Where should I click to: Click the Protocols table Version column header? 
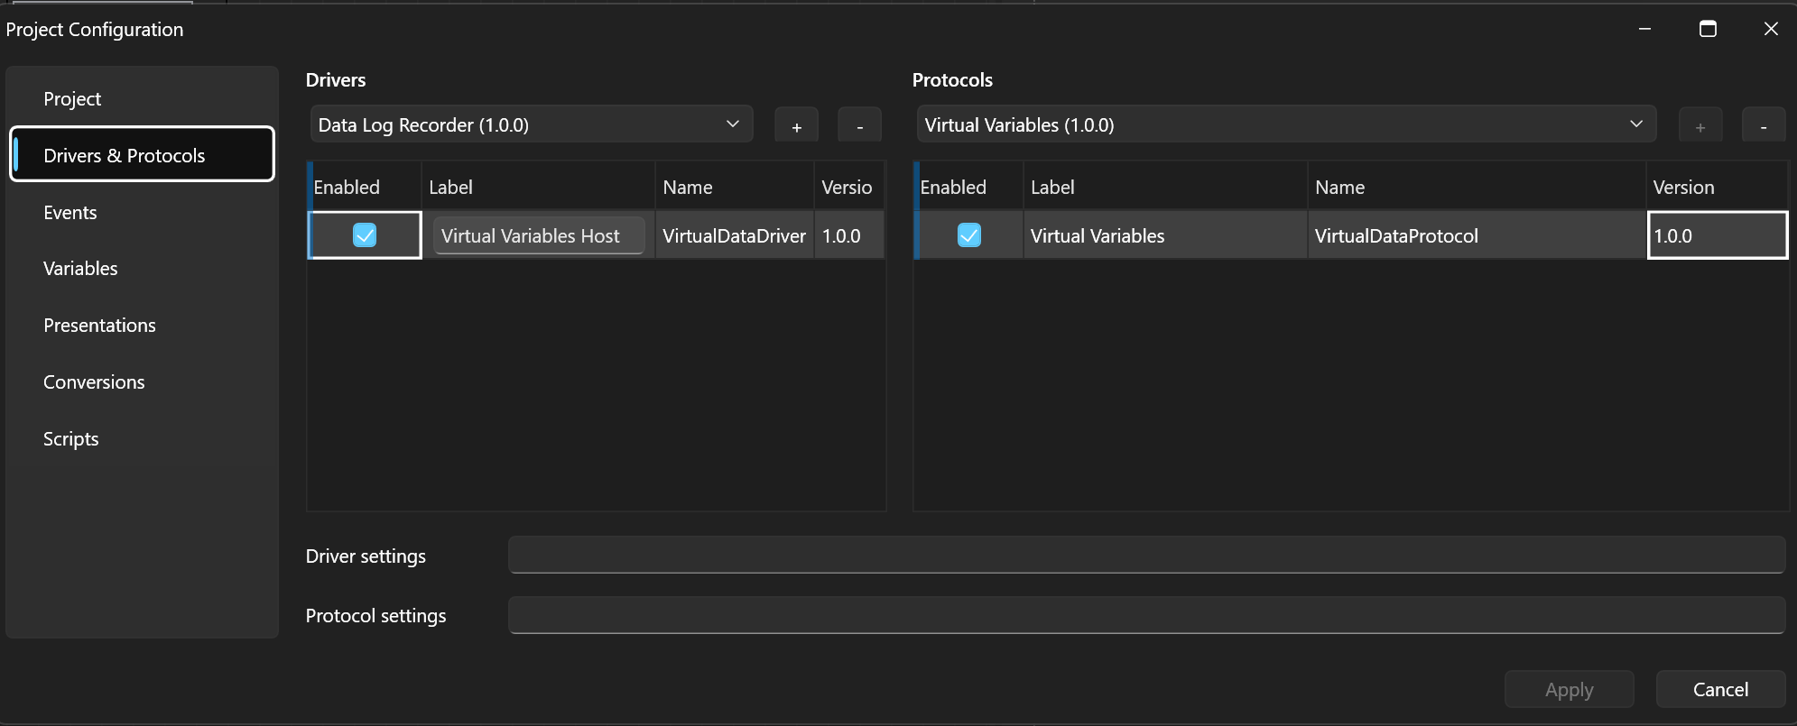coord(1717,187)
